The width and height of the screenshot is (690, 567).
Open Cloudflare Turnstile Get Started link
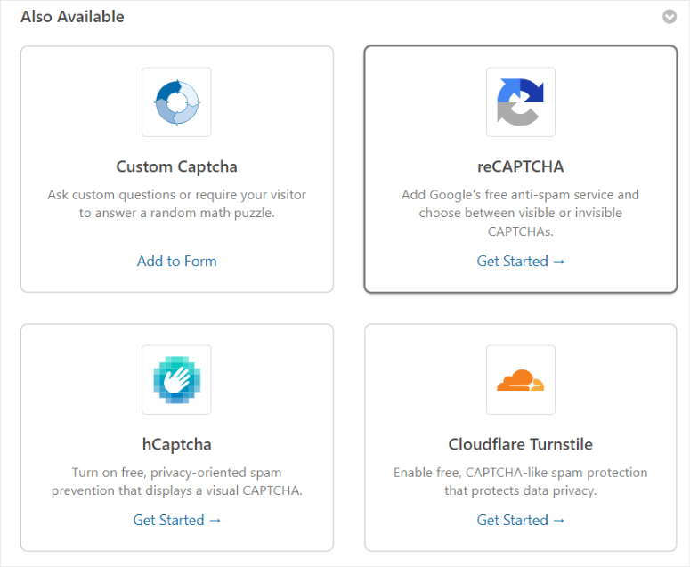coord(521,521)
